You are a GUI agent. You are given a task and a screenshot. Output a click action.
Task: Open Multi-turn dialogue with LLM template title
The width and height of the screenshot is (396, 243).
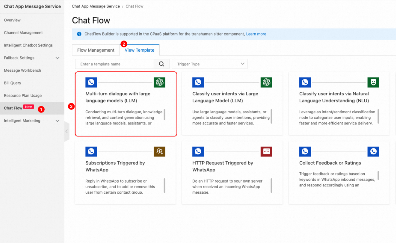point(118,97)
